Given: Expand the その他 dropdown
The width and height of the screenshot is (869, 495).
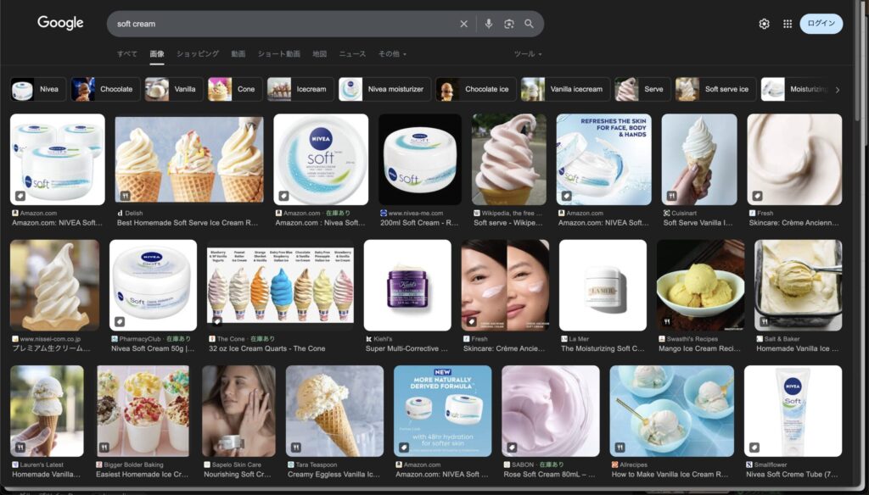Looking at the screenshot, I should coord(392,53).
